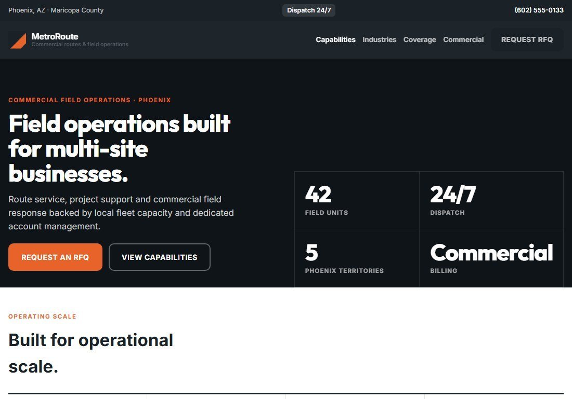The width and height of the screenshot is (572, 399).
Task: Call the (602) 555-0133 phone link
Action: click(539, 10)
